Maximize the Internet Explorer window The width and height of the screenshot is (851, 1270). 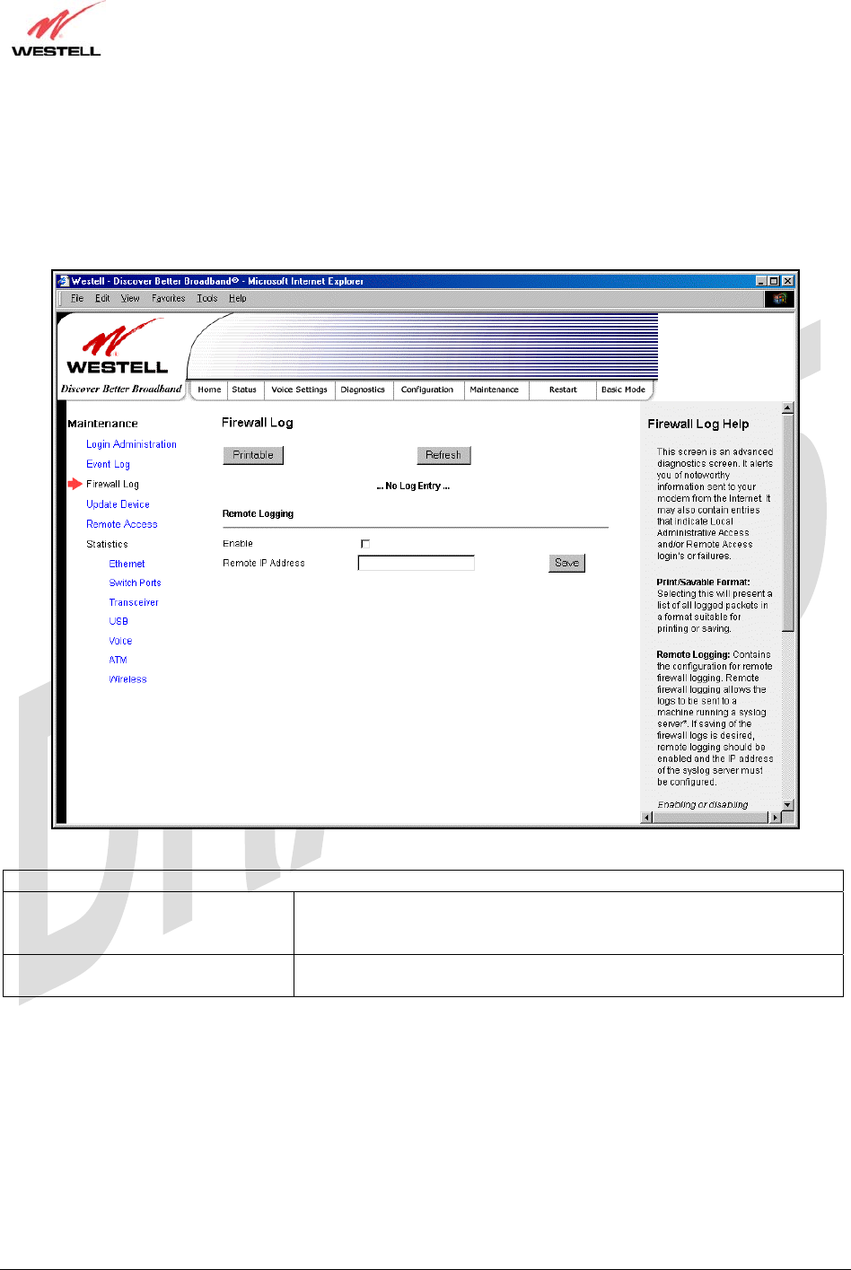(774, 281)
